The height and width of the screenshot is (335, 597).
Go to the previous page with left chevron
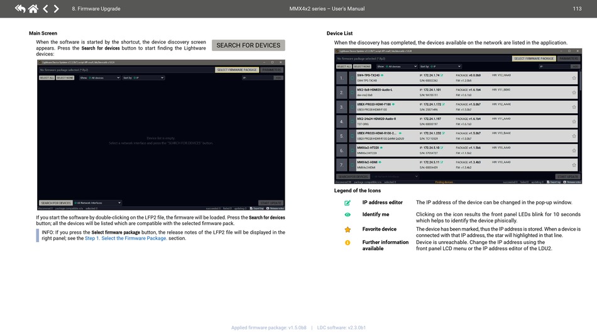45,9
